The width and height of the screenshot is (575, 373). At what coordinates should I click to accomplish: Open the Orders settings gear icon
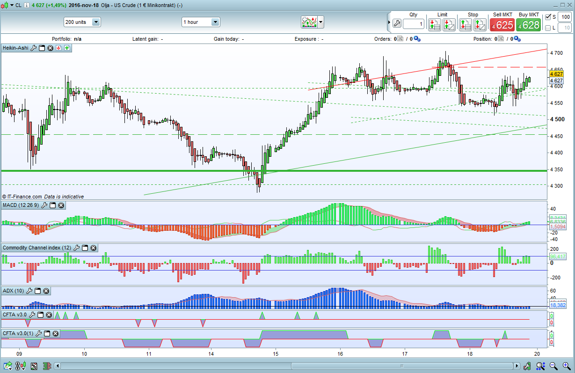point(417,39)
